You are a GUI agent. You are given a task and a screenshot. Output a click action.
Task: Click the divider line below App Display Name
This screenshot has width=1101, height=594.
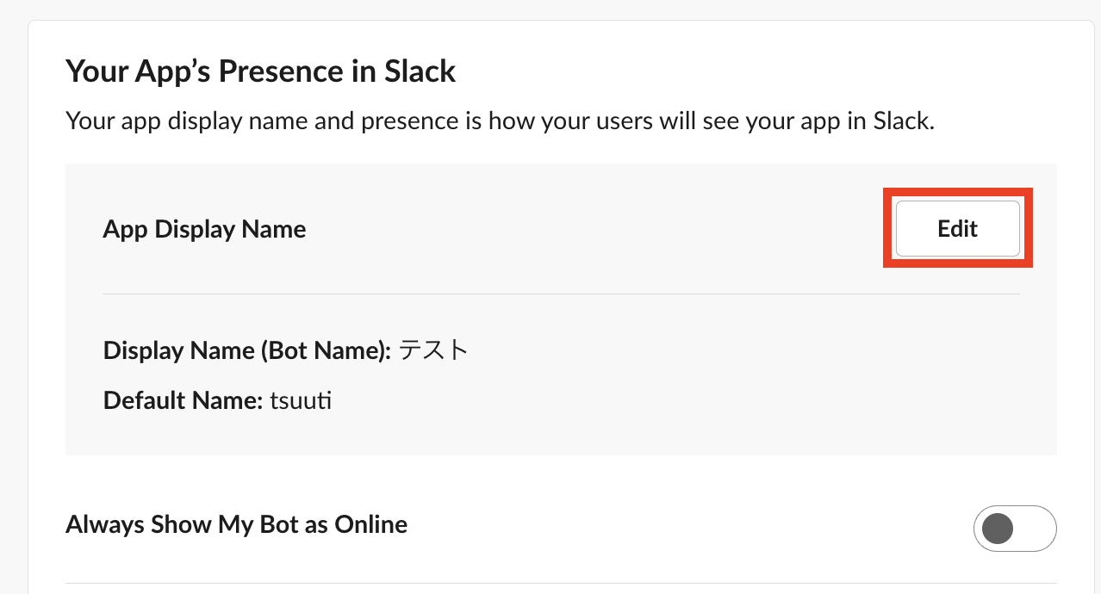(561, 294)
